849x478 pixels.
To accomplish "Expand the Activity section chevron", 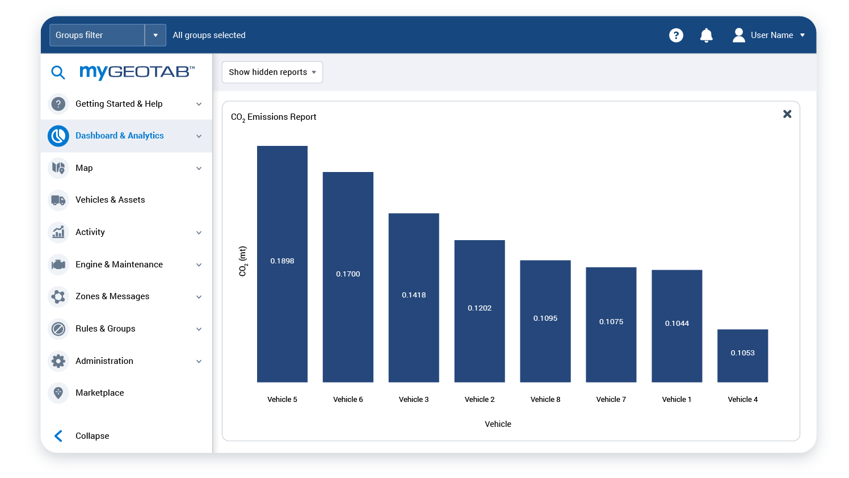I will tap(199, 232).
